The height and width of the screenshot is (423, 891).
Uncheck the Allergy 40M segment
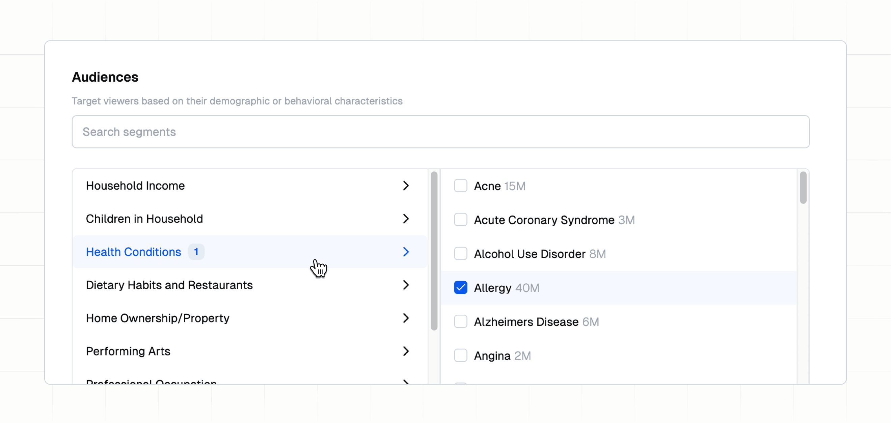click(x=461, y=287)
